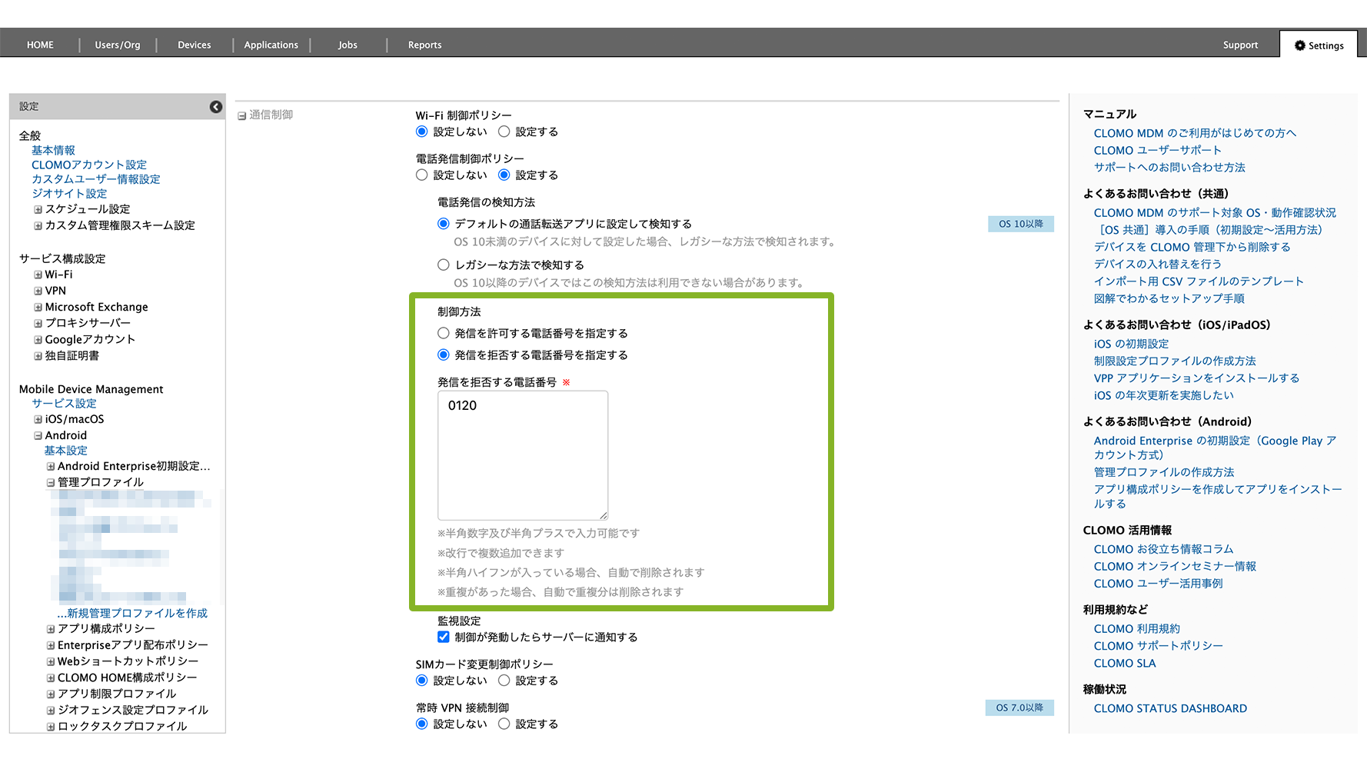
Task: Expand the Microsoft Exchange plus icon
Action: pyautogui.click(x=38, y=307)
